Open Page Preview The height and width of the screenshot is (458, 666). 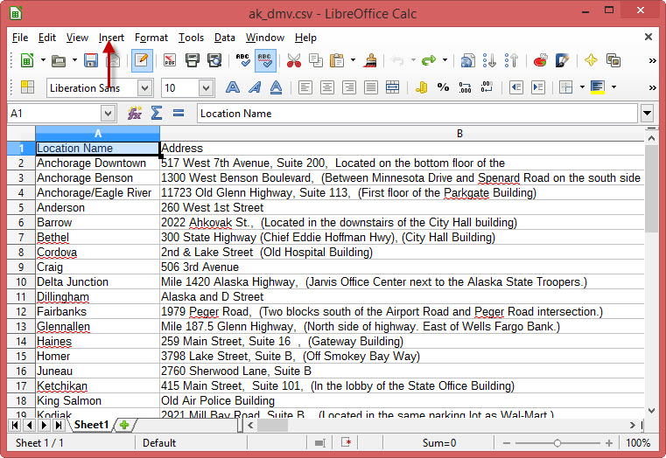(x=214, y=60)
